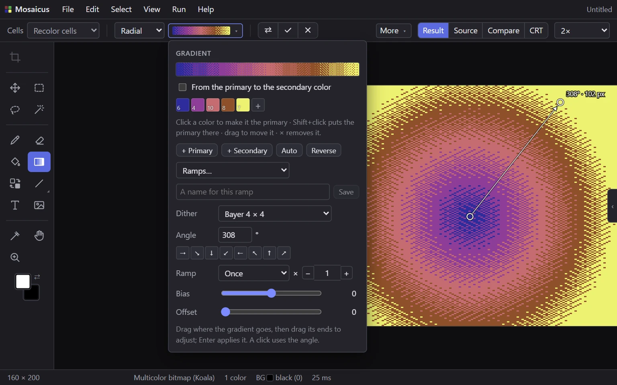Cancel gradient with the X button
Image resolution: width=617 pixels, height=385 pixels.
tap(308, 30)
